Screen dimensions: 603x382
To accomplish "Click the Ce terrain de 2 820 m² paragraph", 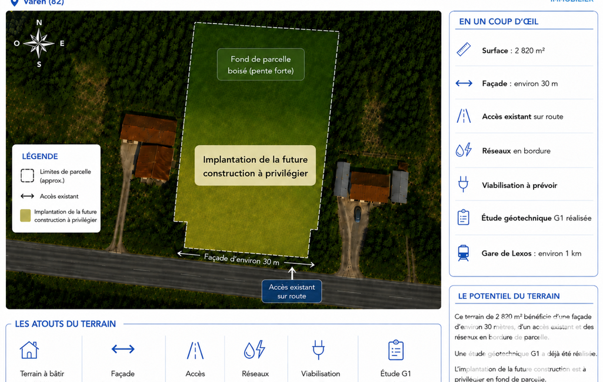I will tap(524, 327).
